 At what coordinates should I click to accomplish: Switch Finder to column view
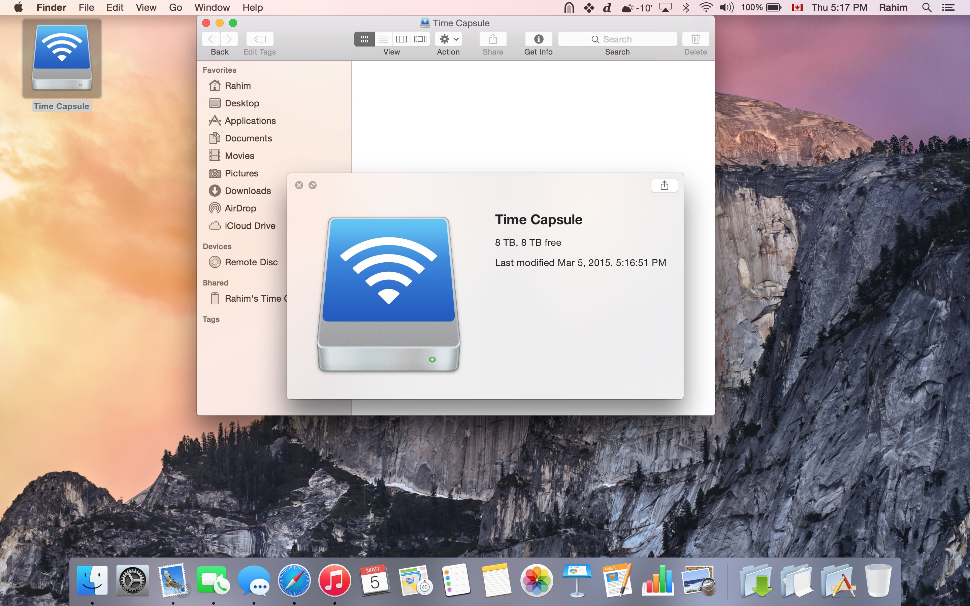coord(401,39)
